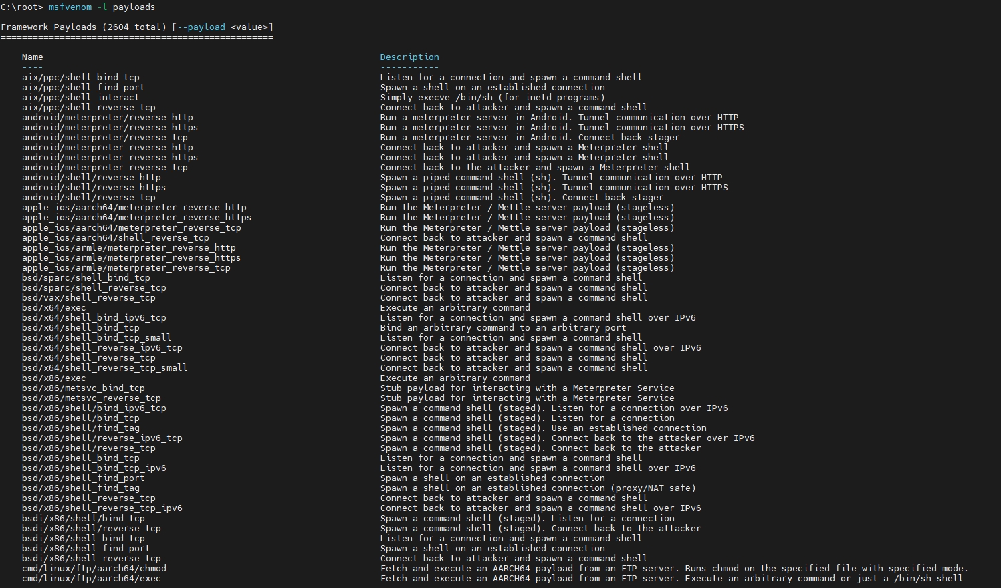Select bsd/x64/shell_bind_ipv6_tcp payload
Screen dimensions: 1001x588
click(94, 318)
